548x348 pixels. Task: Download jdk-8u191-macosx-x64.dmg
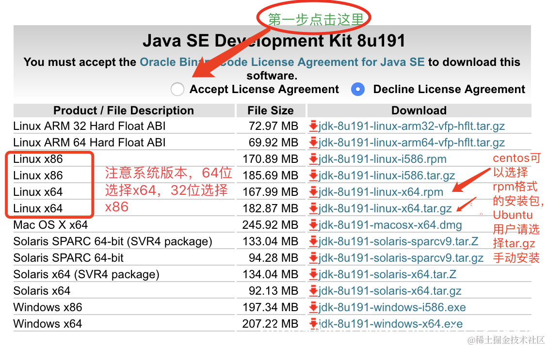coord(390,225)
